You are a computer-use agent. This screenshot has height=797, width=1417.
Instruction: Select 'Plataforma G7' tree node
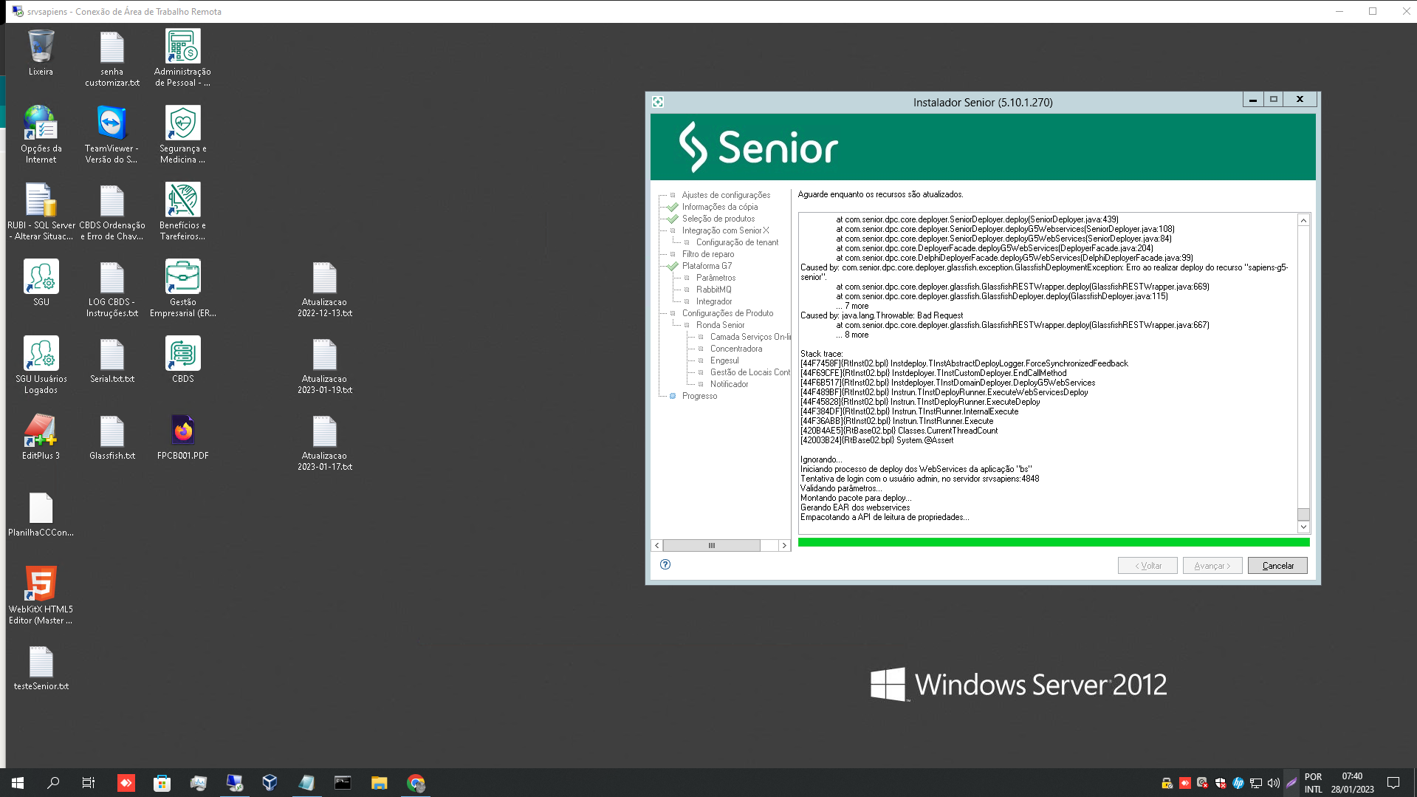pyautogui.click(x=707, y=266)
